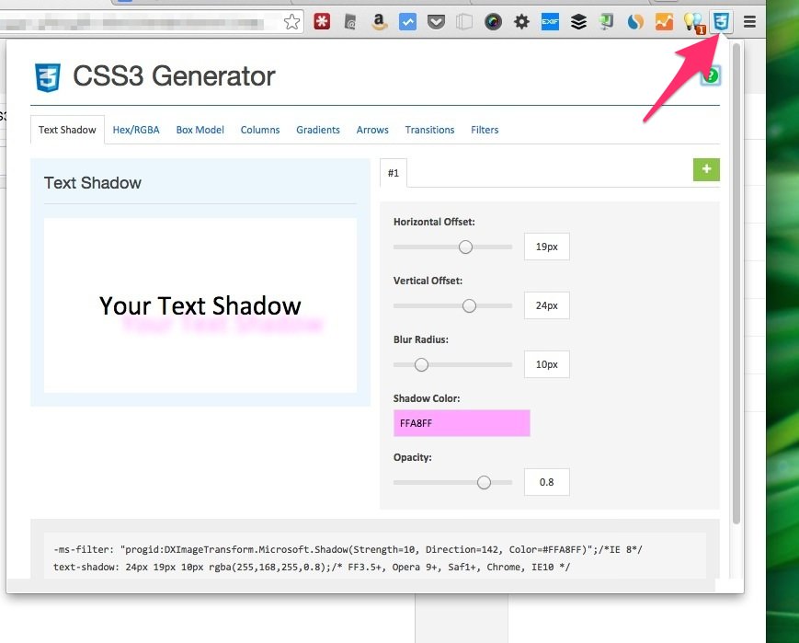Select the #1 shadow tab
This screenshot has height=643, width=799.
394,173
